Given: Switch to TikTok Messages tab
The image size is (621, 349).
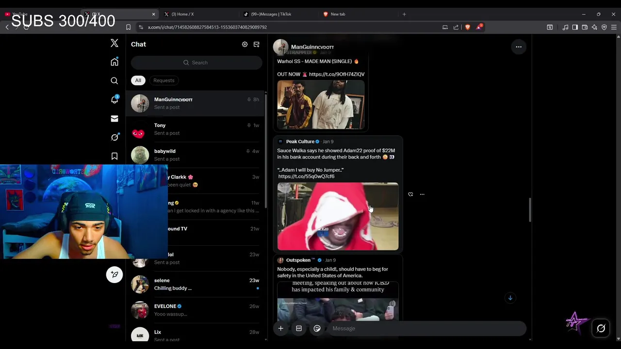Looking at the screenshot, I should coord(278,14).
